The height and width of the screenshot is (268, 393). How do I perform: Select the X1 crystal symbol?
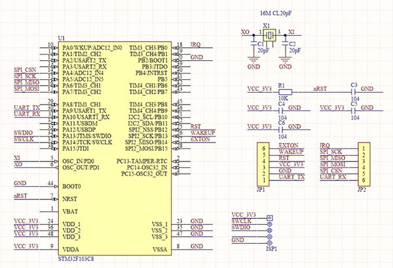tap(269, 32)
